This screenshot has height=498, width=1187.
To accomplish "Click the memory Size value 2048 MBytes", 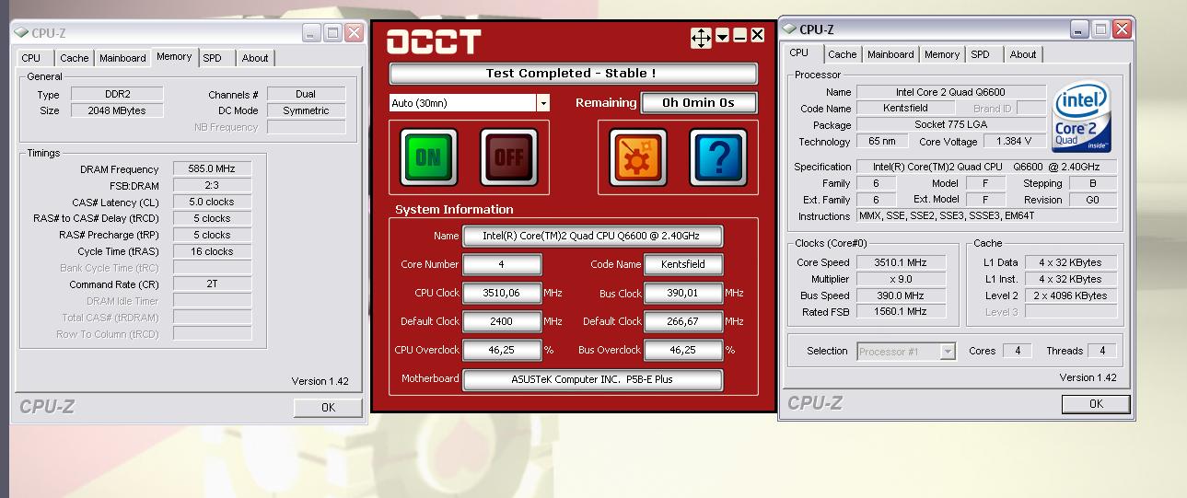I will click(117, 110).
